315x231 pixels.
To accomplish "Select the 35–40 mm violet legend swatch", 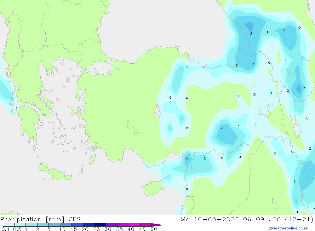I will click(123, 225).
